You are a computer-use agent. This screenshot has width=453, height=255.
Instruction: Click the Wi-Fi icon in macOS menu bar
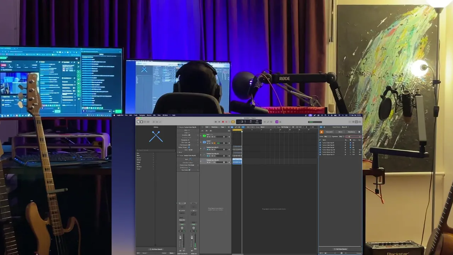339,115
